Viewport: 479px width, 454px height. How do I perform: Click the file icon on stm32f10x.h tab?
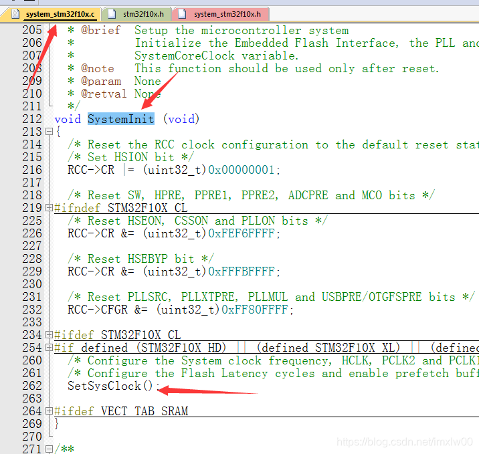tap(112, 14)
